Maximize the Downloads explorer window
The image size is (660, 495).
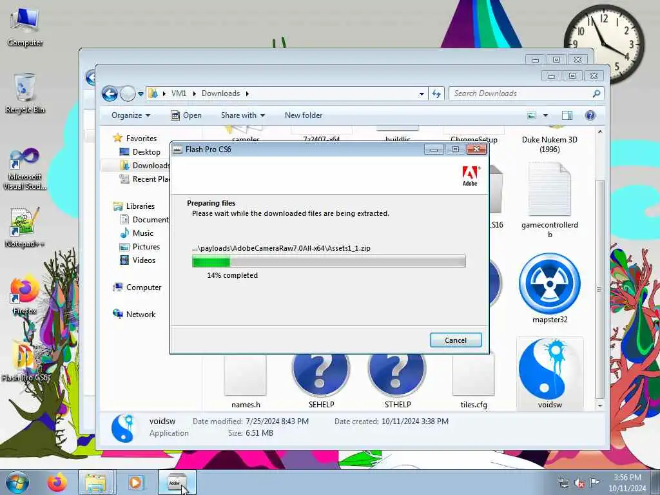[572, 76]
